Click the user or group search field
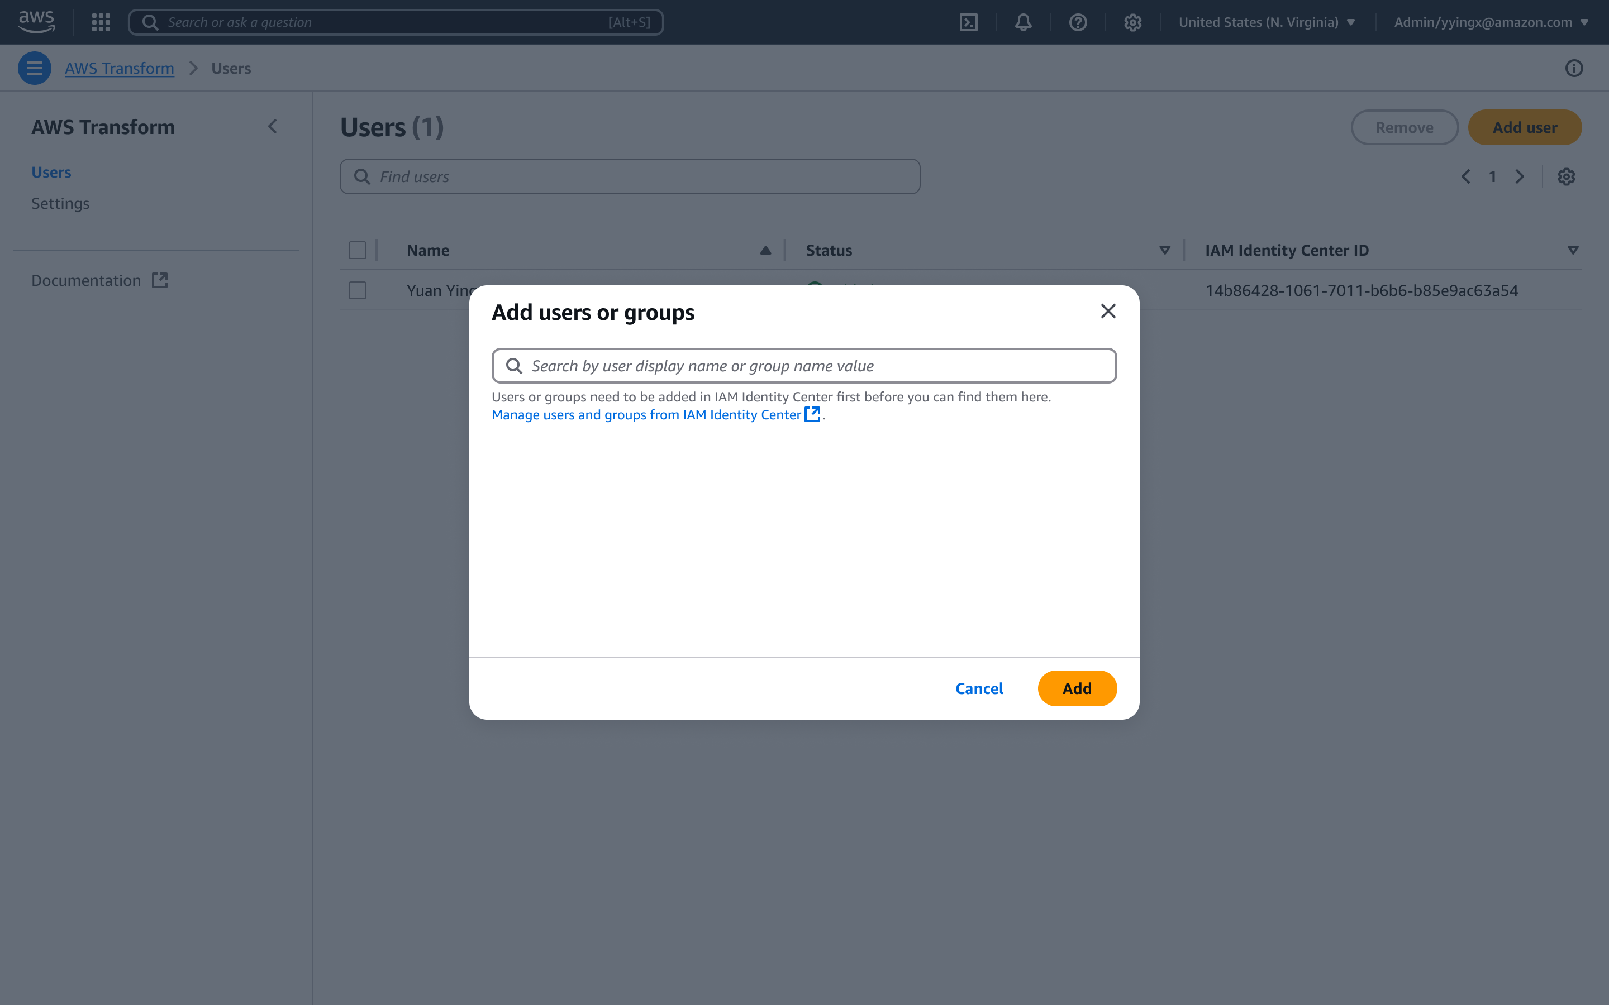The width and height of the screenshot is (1609, 1005). click(804, 366)
